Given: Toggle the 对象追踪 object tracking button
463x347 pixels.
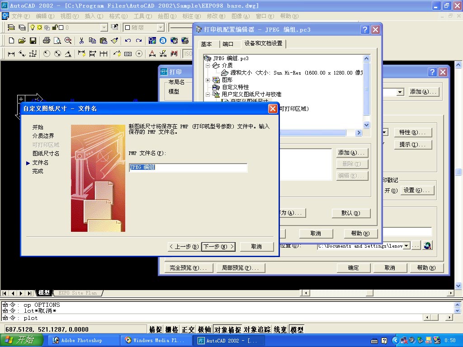Looking at the screenshot, I should (257, 329).
